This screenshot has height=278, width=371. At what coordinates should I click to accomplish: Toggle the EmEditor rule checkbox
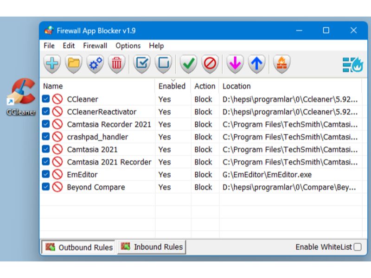(45, 174)
